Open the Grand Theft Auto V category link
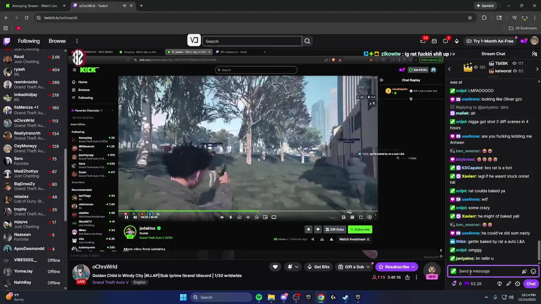This screenshot has width=541, height=304. pyautogui.click(x=110, y=282)
